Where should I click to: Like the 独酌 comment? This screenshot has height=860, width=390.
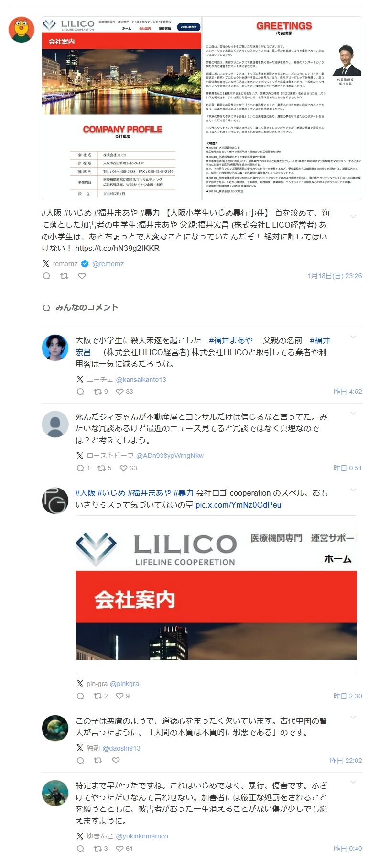[116, 760]
